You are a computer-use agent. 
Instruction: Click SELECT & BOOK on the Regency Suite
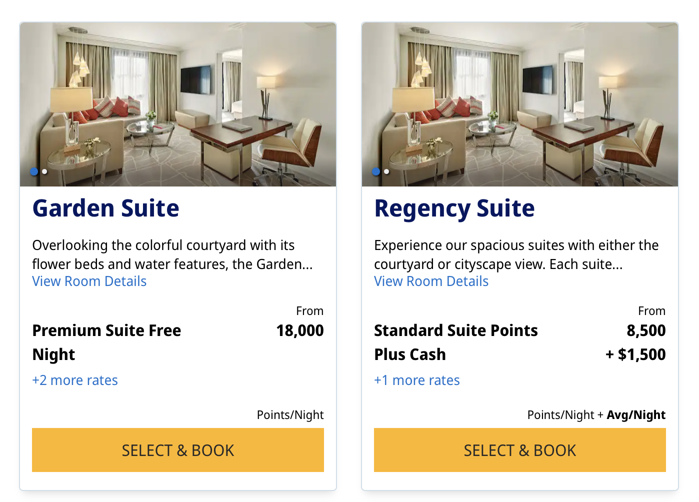pyautogui.click(x=519, y=450)
